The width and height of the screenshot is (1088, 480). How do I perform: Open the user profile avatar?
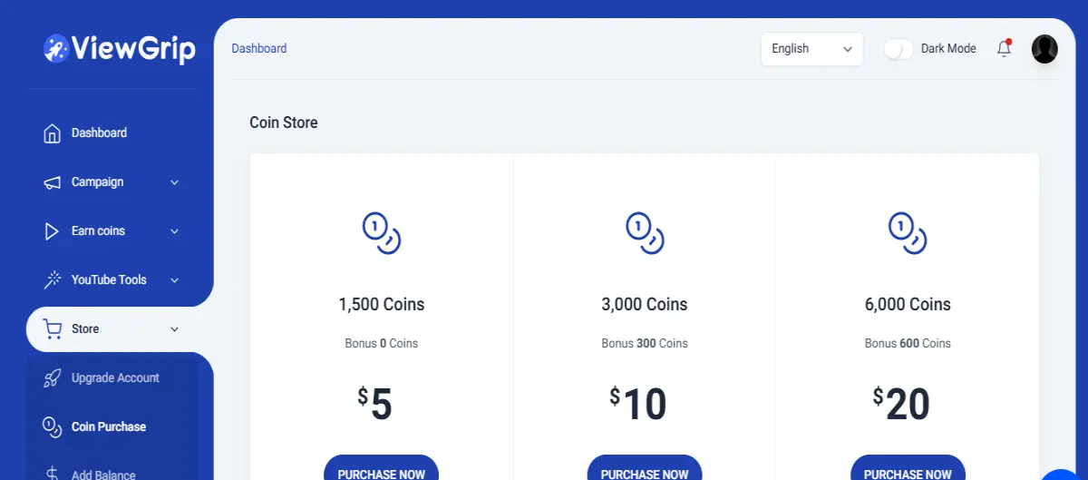[1044, 49]
